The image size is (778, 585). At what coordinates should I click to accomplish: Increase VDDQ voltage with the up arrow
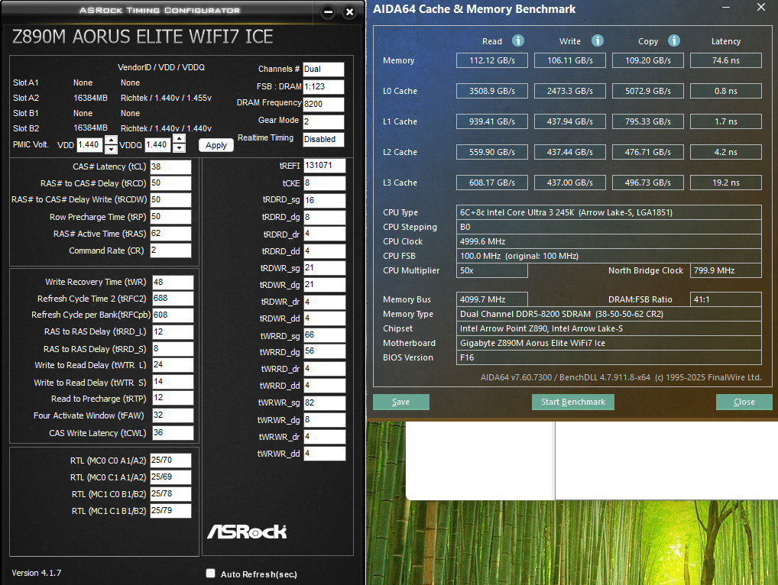click(x=179, y=139)
